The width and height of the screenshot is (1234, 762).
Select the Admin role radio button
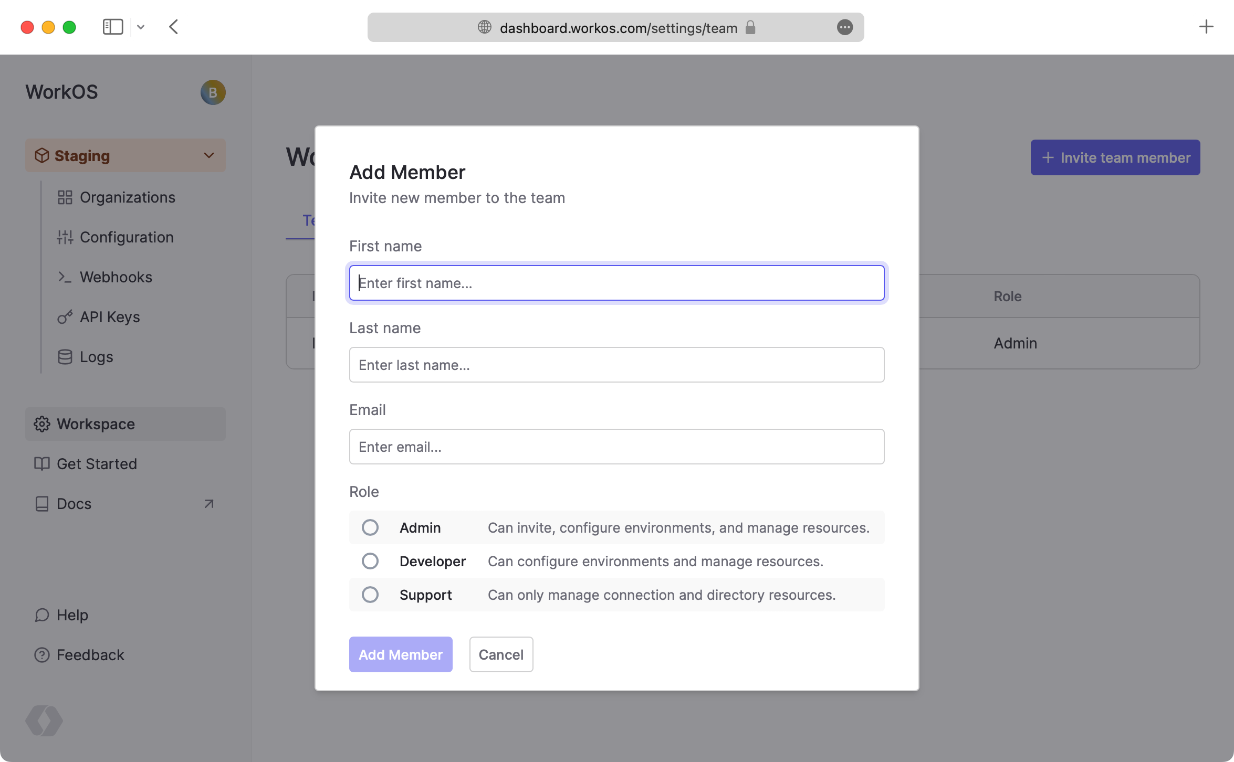[370, 527]
